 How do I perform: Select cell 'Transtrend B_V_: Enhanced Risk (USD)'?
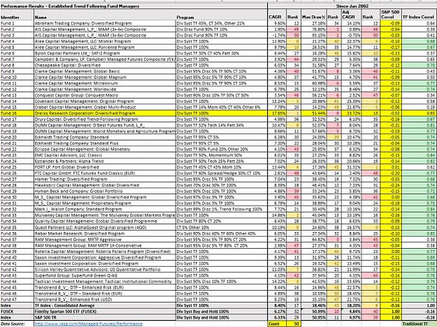pos(105,300)
